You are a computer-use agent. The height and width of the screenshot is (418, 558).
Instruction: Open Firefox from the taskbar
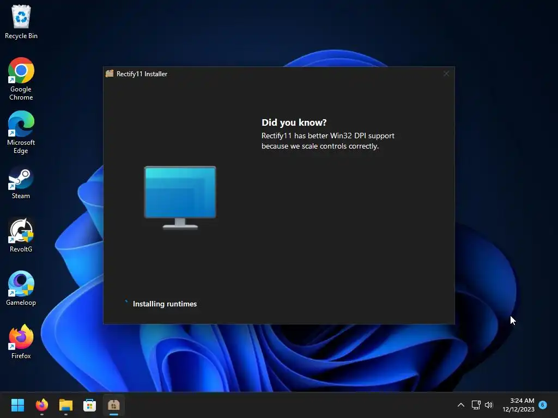coord(41,405)
